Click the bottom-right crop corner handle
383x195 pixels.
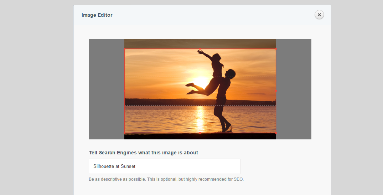276,133
